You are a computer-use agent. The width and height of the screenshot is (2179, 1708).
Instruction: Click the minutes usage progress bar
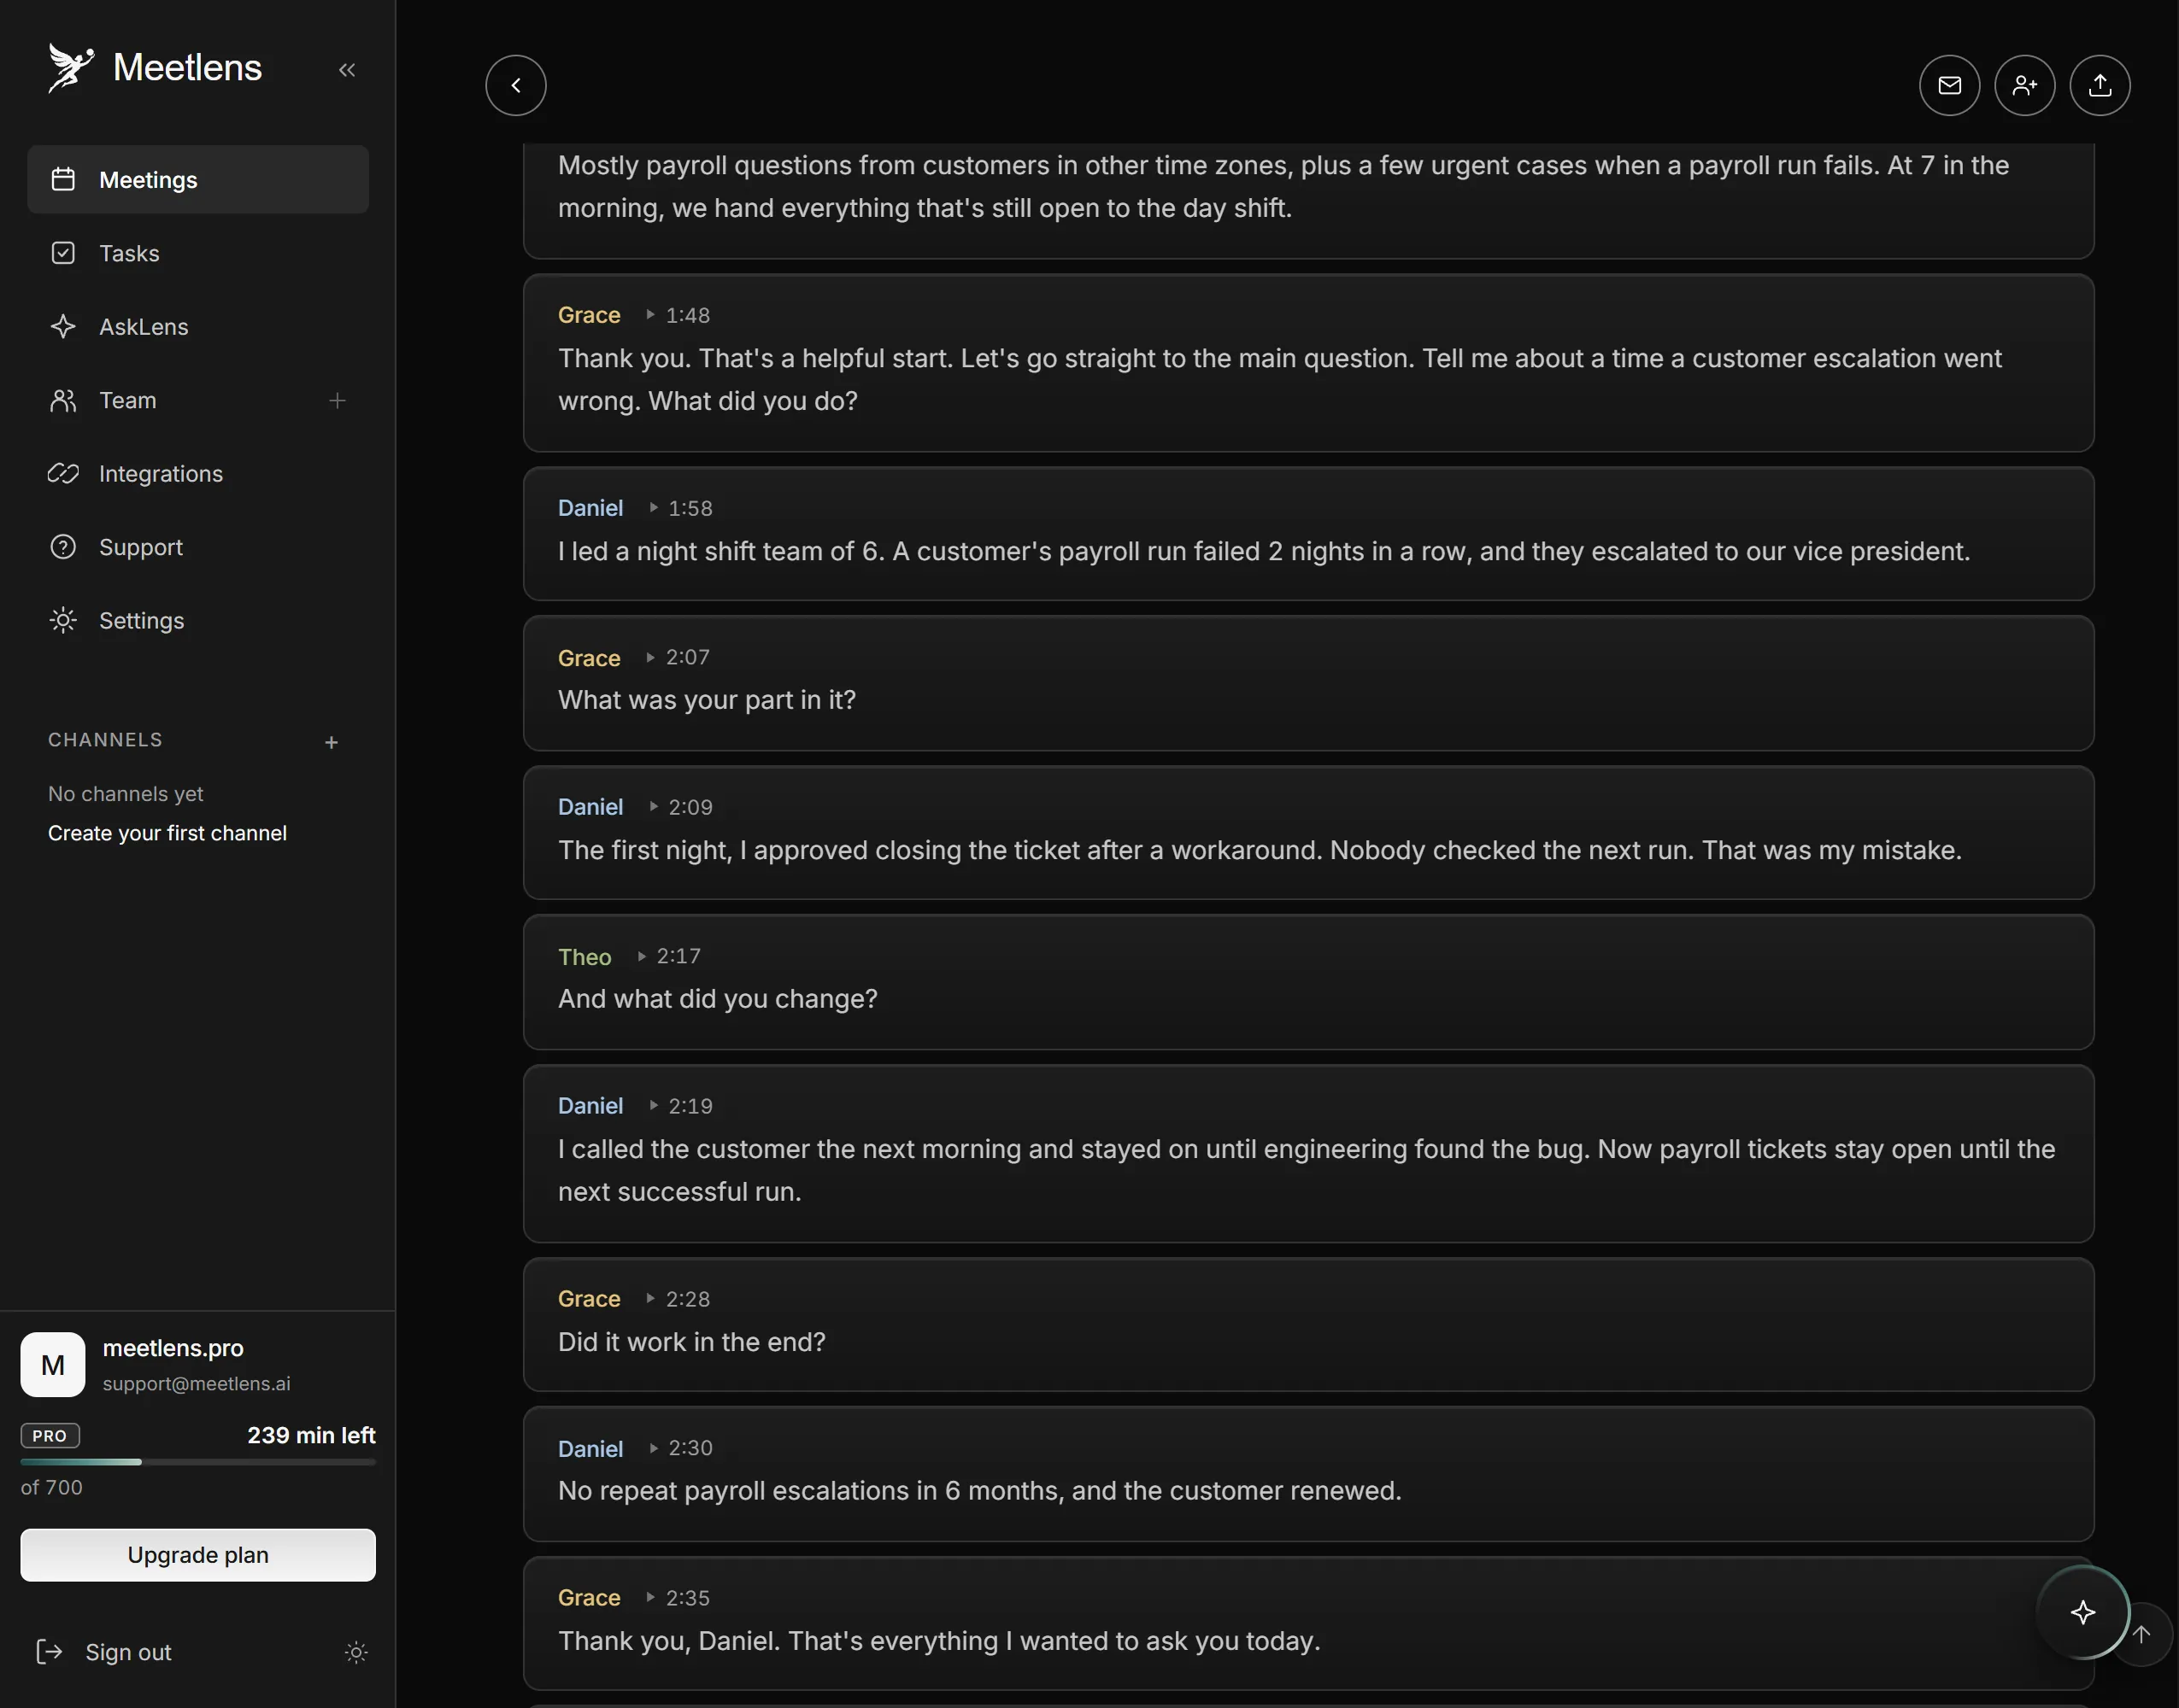pyautogui.click(x=198, y=1462)
